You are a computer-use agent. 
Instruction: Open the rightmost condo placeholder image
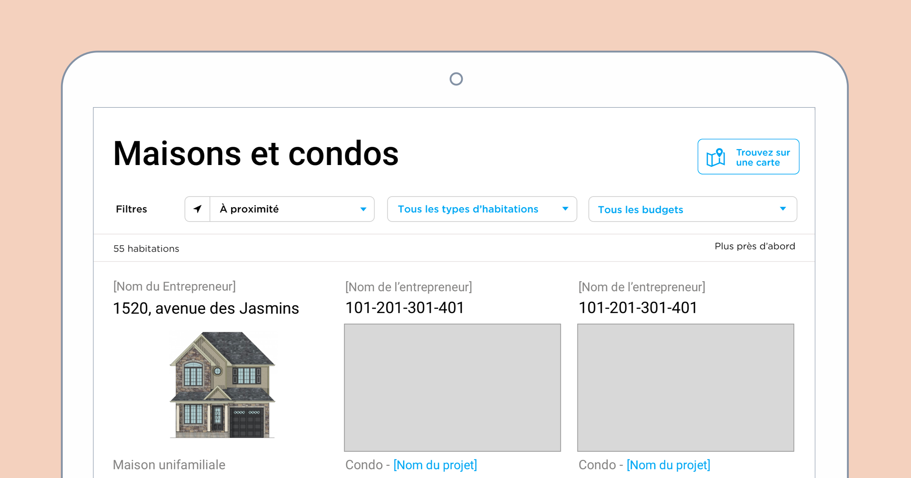(686, 388)
